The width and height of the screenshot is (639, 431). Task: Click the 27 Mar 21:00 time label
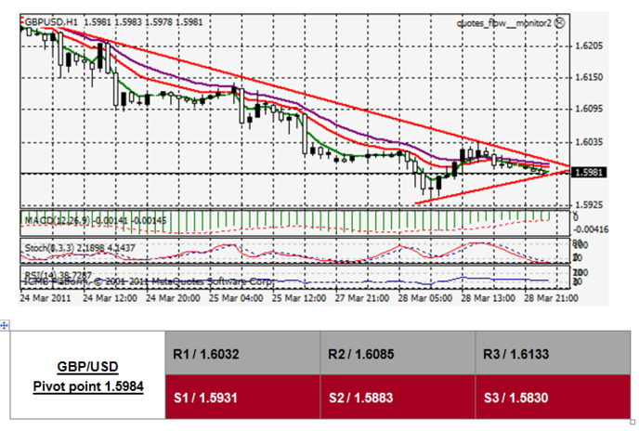[362, 298]
